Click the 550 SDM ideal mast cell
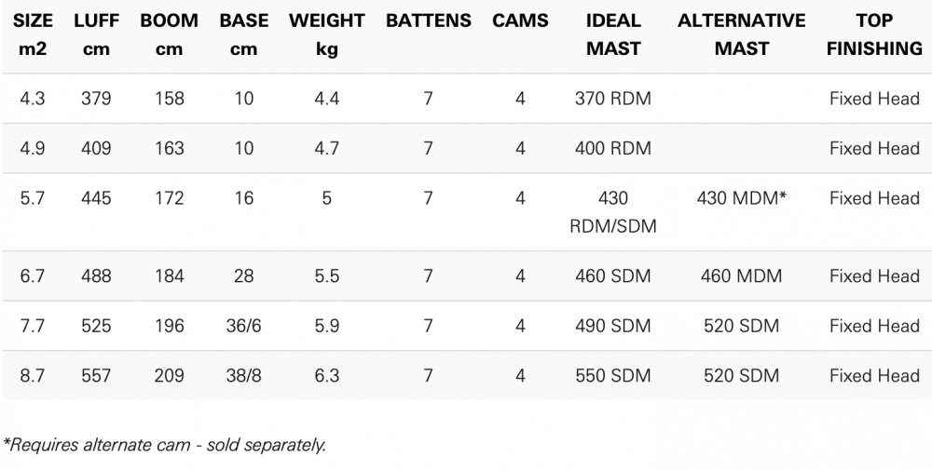 coord(613,376)
